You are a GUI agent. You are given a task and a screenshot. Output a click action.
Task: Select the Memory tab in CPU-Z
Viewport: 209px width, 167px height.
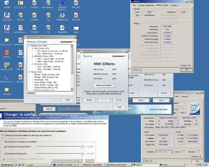click(159, 5)
